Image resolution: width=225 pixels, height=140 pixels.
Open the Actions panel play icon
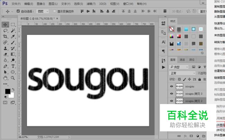tap(163, 67)
